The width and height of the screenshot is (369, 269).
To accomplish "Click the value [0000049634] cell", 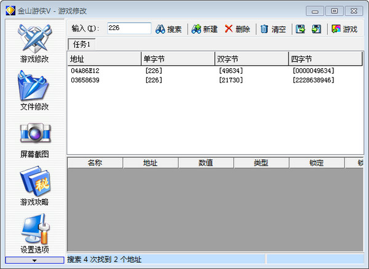I will point(313,71).
